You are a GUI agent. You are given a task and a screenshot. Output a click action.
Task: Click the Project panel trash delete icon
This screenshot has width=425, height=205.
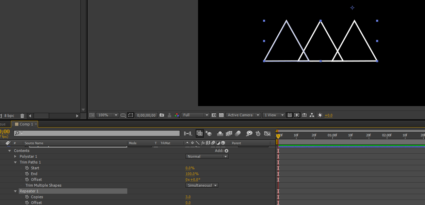pyautogui.click(x=22, y=116)
